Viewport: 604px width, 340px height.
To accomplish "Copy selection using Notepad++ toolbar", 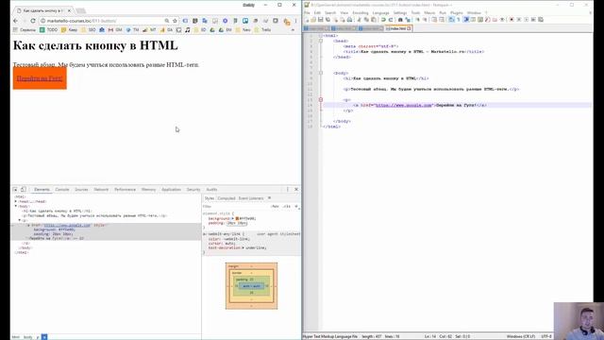I will 366,20.
